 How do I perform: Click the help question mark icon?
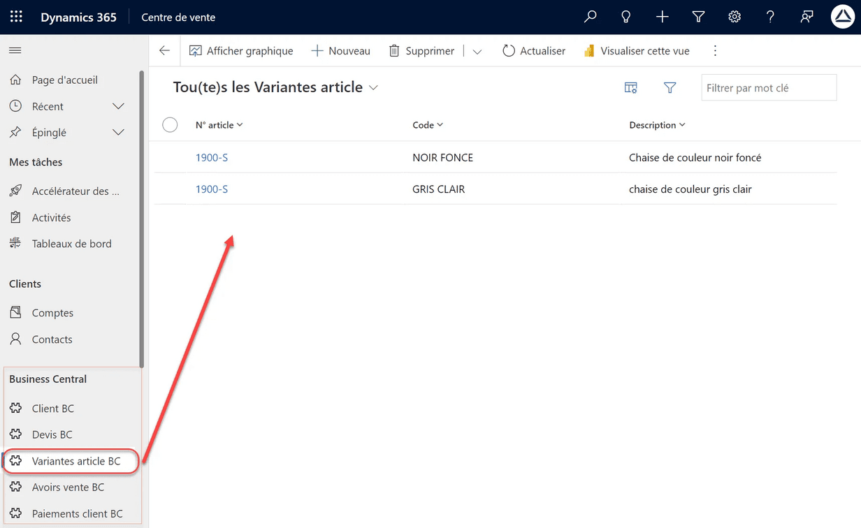tap(770, 17)
